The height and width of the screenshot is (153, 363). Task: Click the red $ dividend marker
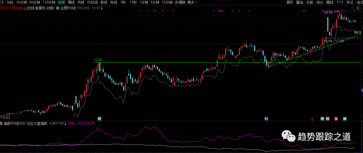312,119
